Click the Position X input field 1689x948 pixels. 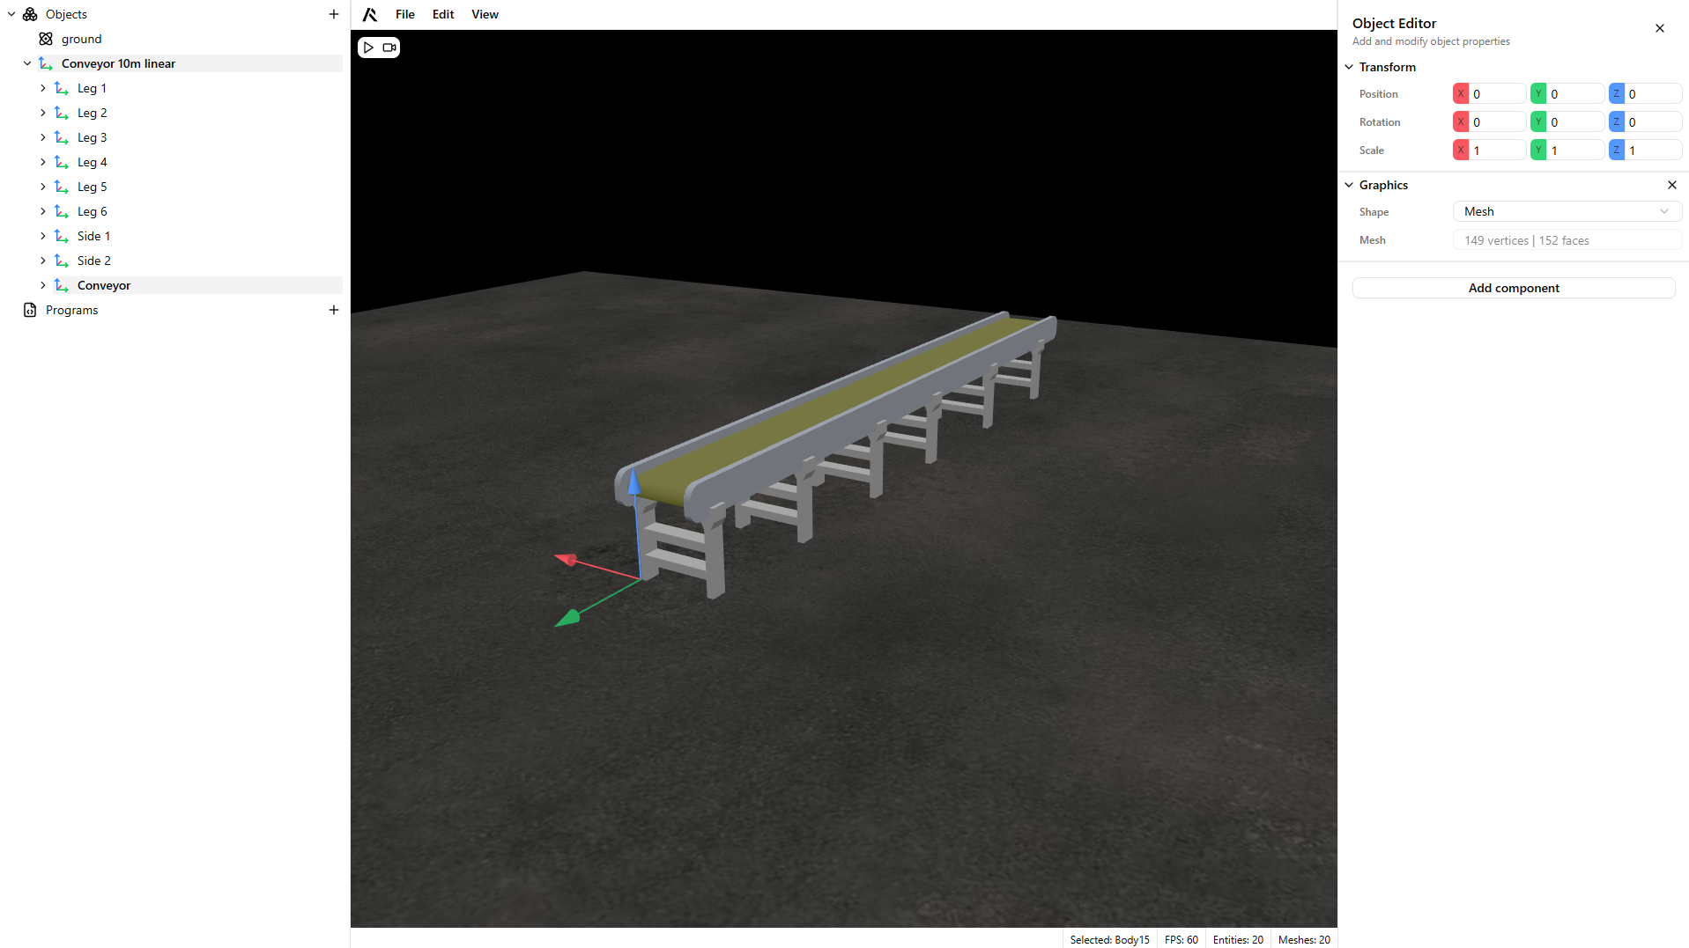pyautogui.click(x=1496, y=94)
